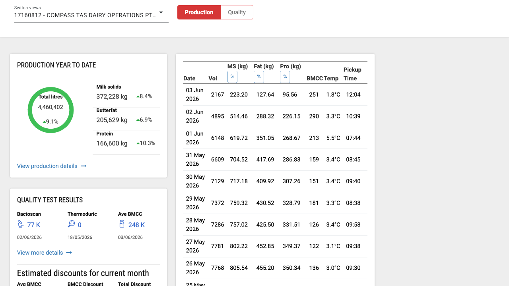509x286 pixels.
Task: Click the Temp column header
Action: pyautogui.click(x=331, y=78)
